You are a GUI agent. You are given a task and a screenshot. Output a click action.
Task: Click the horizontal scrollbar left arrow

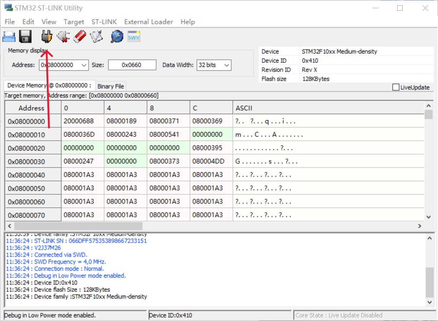click(10, 226)
